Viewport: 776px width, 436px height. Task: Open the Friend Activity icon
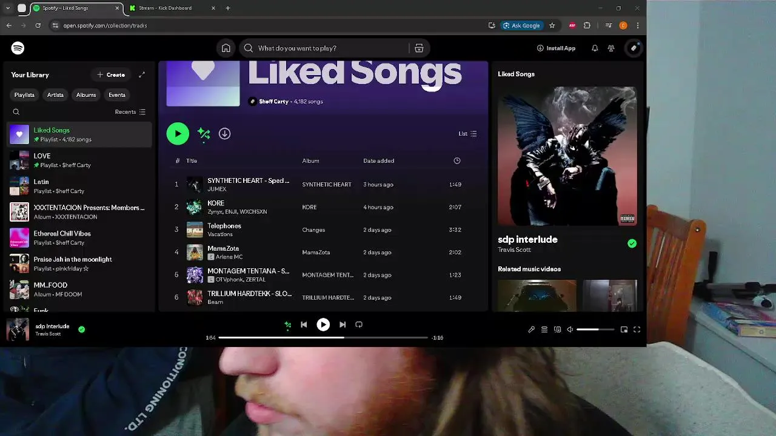(611, 48)
